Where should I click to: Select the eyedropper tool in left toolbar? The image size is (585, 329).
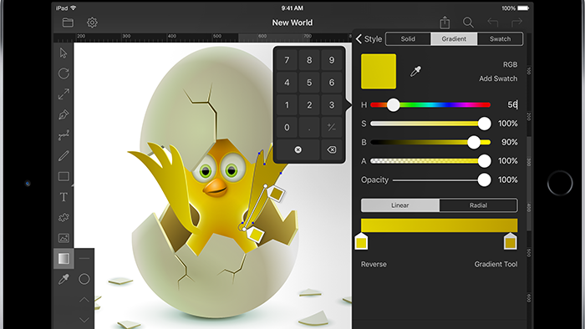pyautogui.click(x=64, y=279)
